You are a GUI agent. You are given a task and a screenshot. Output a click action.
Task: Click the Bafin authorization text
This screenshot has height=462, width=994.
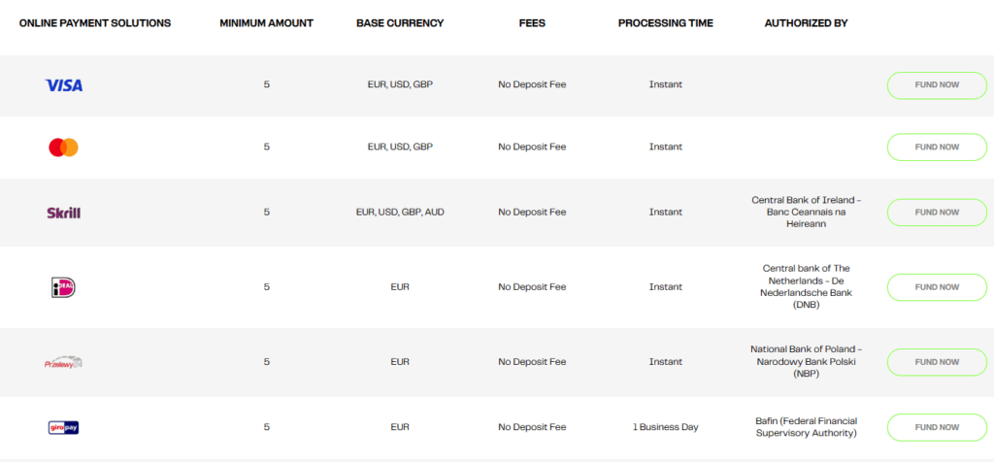pos(806,427)
